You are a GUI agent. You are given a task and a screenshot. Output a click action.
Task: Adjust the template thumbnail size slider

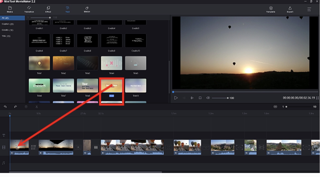tap(40, 18)
